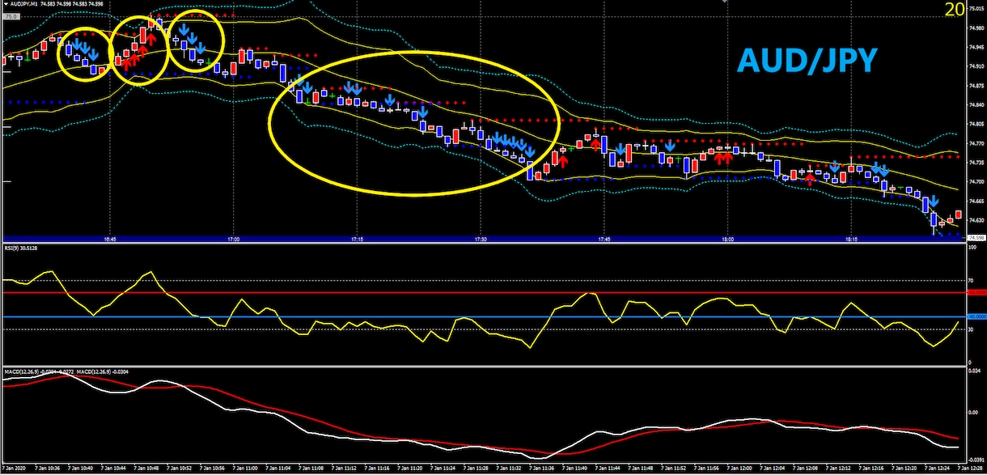Click the RSI scale label 30

point(971,329)
